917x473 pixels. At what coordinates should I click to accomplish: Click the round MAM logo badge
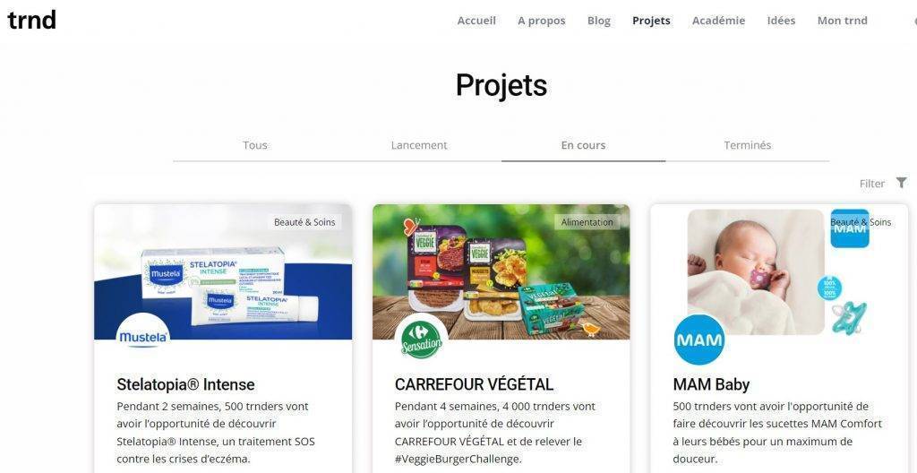click(x=698, y=340)
